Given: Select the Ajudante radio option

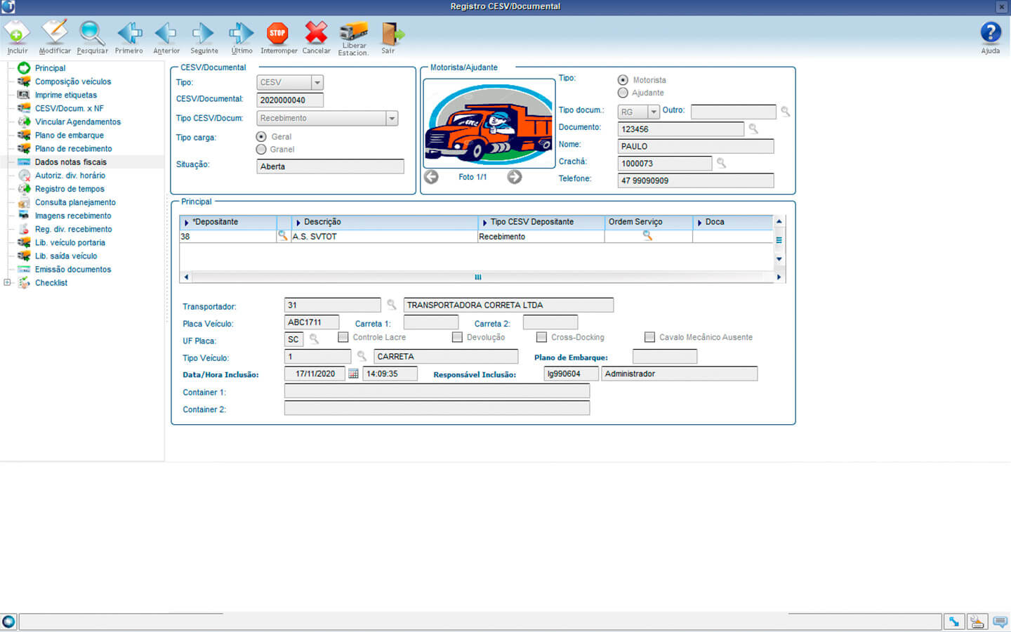Looking at the screenshot, I should coord(623,93).
